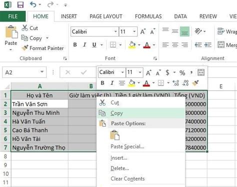This screenshot has width=237, height=187.
Task: Click mini toolbar Increase Decimal icon
Action: pos(176,83)
